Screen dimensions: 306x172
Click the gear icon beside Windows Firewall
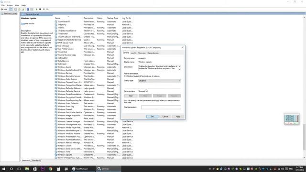[56, 109]
